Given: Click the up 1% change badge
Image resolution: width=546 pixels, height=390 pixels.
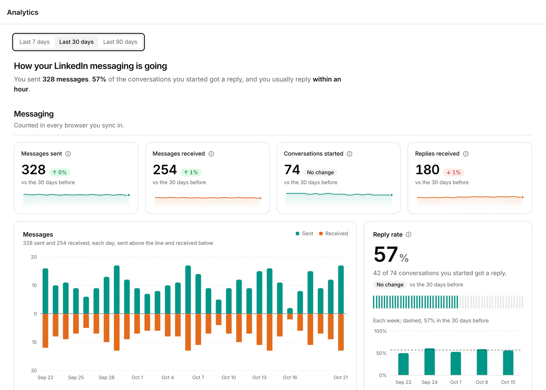Looking at the screenshot, I should coord(191,172).
